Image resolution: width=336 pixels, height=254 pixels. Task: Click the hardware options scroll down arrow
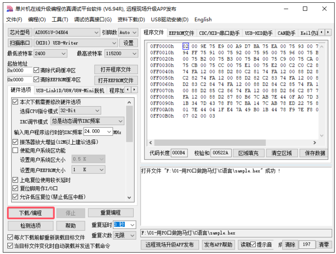pos(129,197)
